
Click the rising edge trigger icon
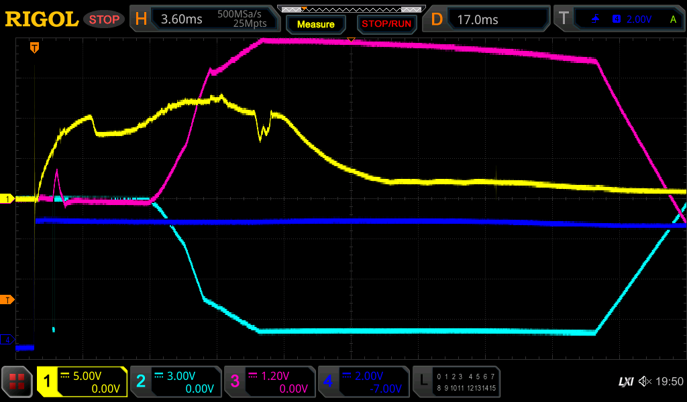[596, 19]
